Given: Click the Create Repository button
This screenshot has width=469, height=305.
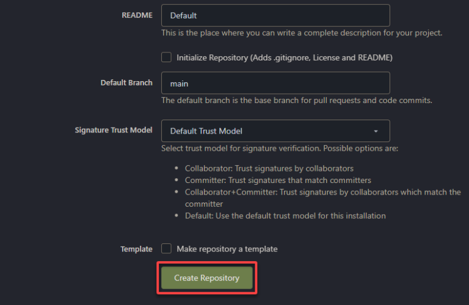Looking at the screenshot, I should pyautogui.click(x=206, y=278).
